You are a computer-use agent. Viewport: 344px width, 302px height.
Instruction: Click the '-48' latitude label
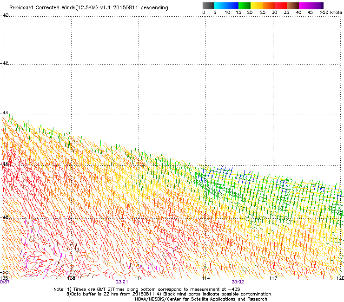4,217
